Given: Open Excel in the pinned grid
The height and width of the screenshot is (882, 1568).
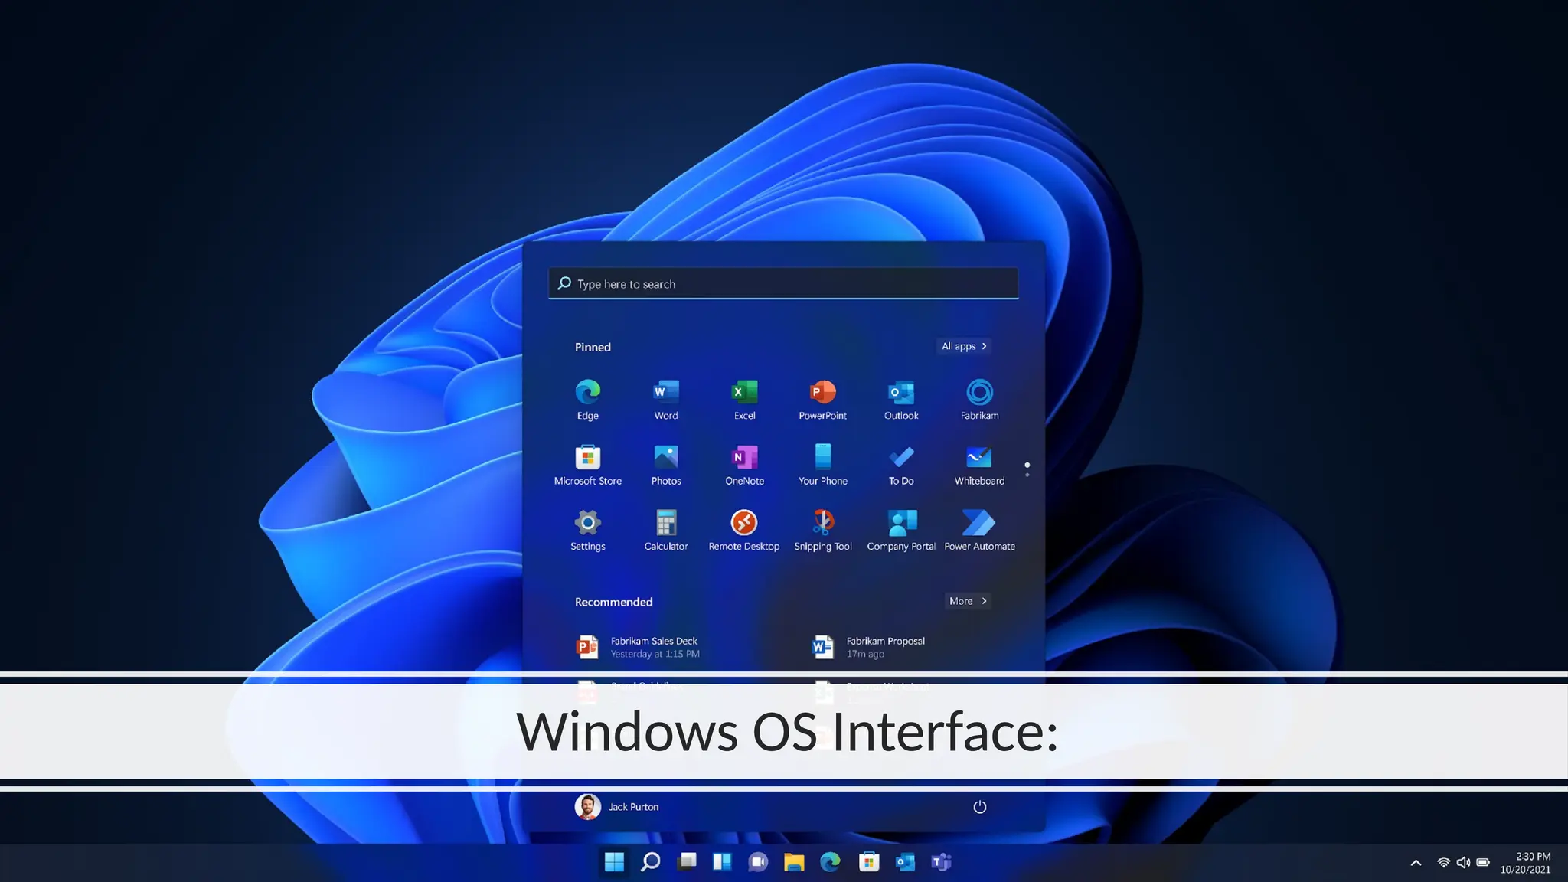Looking at the screenshot, I should click(x=744, y=400).
